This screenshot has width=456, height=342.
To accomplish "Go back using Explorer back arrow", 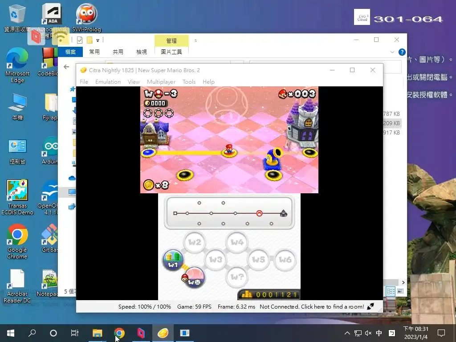I will point(66,67).
